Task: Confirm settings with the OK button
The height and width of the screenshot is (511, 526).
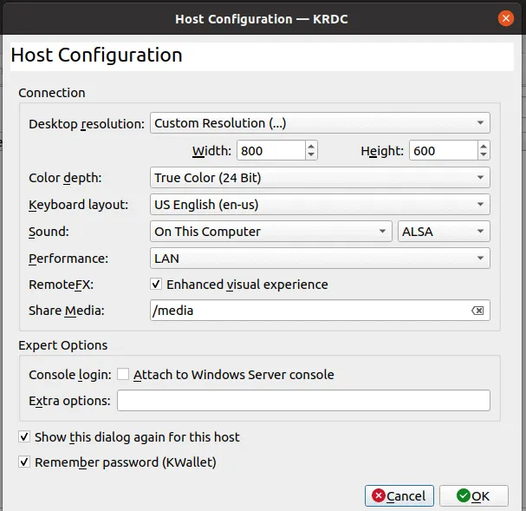Action: click(x=473, y=496)
